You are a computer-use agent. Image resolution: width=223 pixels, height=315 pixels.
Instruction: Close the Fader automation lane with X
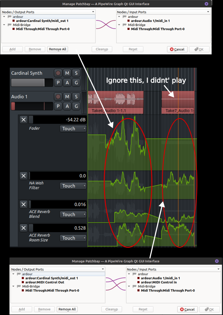click(x=23, y=119)
